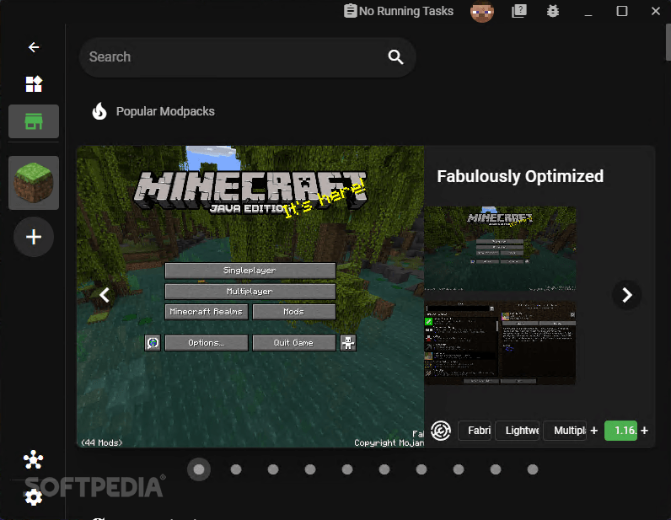Select the Lightwe tag chip
The width and height of the screenshot is (671, 520).
(518, 430)
